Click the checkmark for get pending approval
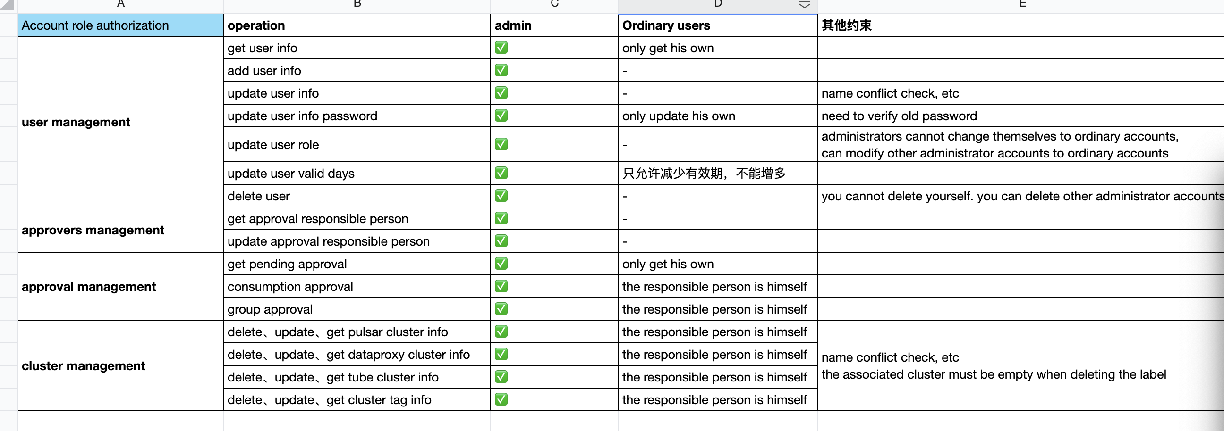 pos(501,264)
